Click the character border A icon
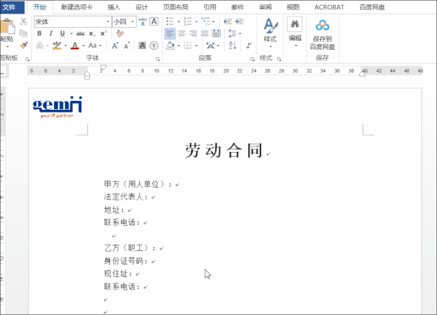This screenshot has width=437, height=315. [x=154, y=21]
